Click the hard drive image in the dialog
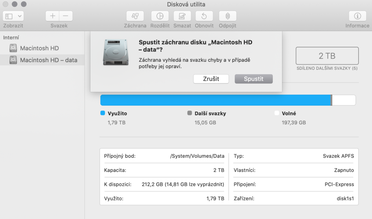 pos(116,52)
